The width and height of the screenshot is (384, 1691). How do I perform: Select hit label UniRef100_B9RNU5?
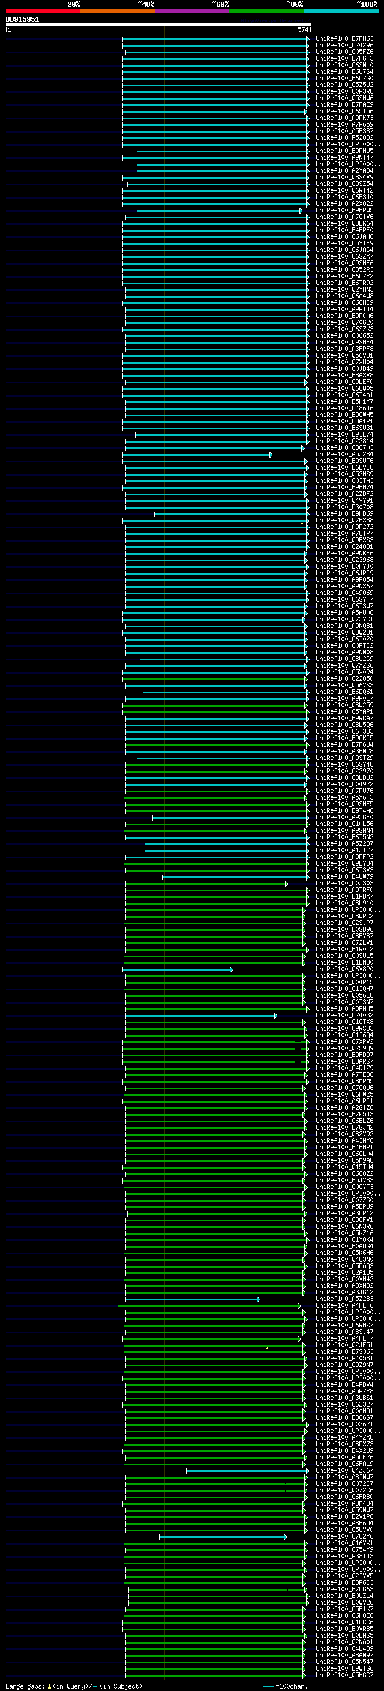coord(344,151)
